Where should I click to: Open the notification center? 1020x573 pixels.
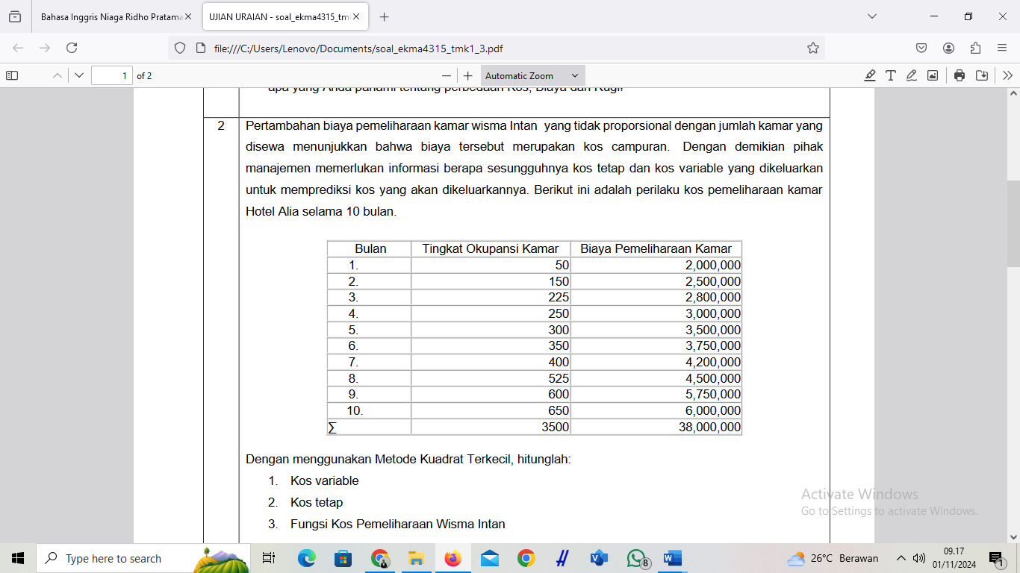click(x=997, y=558)
